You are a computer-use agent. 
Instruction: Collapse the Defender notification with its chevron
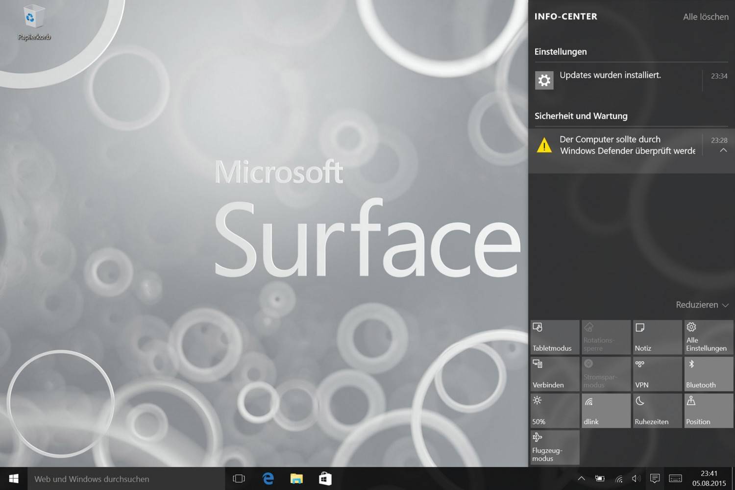pos(723,150)
